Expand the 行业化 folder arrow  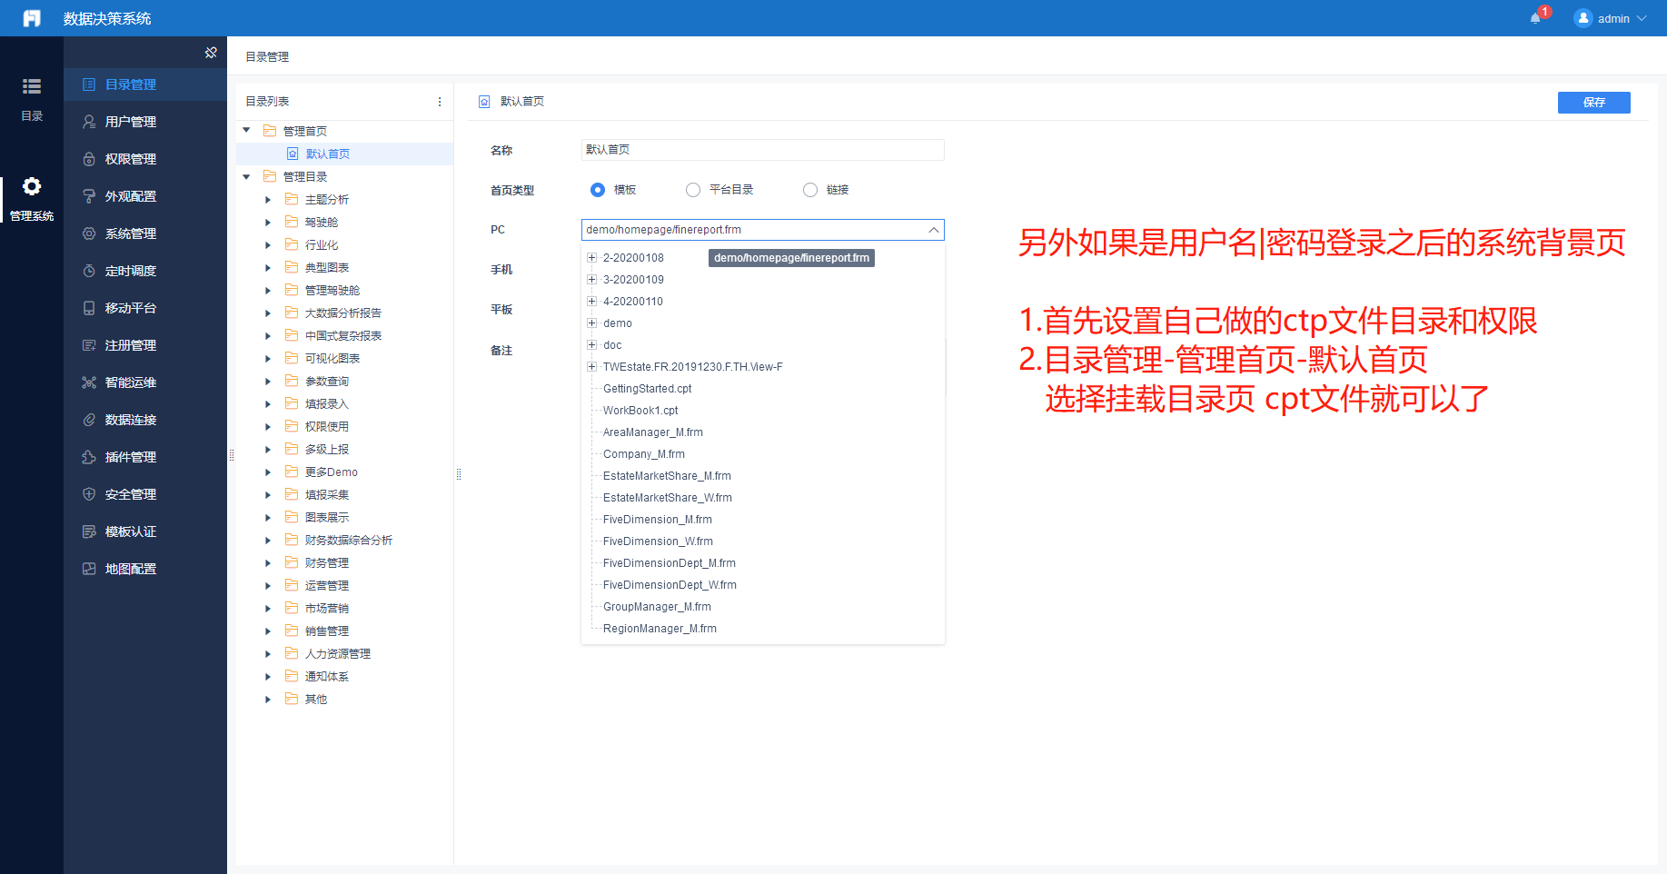click(x=268, y=244)
